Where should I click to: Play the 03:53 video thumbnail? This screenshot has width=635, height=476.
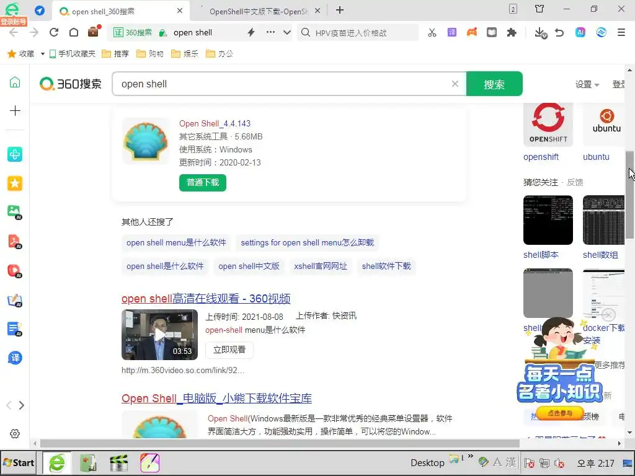point(159,335)
